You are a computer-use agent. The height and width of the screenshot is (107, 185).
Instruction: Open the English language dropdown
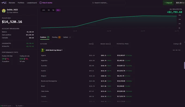tap(20, 106)
